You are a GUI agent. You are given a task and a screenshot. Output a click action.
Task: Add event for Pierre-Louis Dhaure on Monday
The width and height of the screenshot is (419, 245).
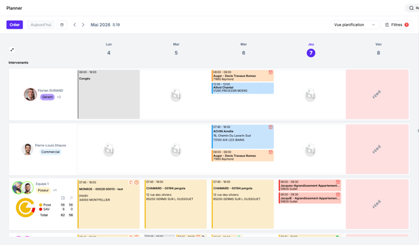[x=109, y=150]
